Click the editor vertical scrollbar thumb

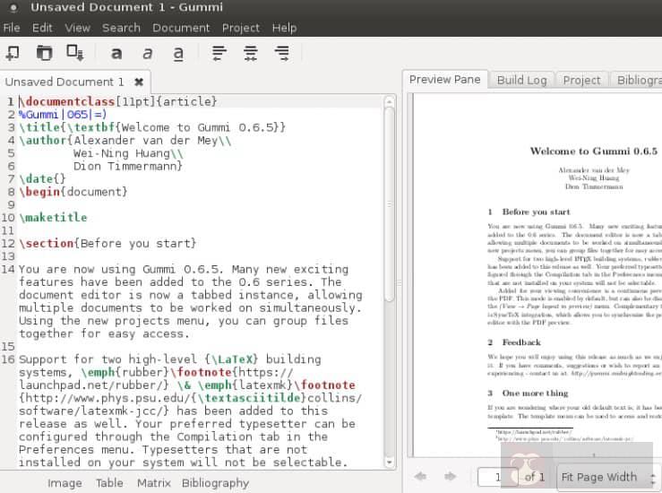click(x=390, y=205)
